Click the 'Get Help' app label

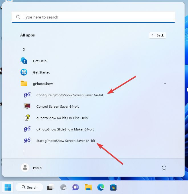[x=40, y=61]
